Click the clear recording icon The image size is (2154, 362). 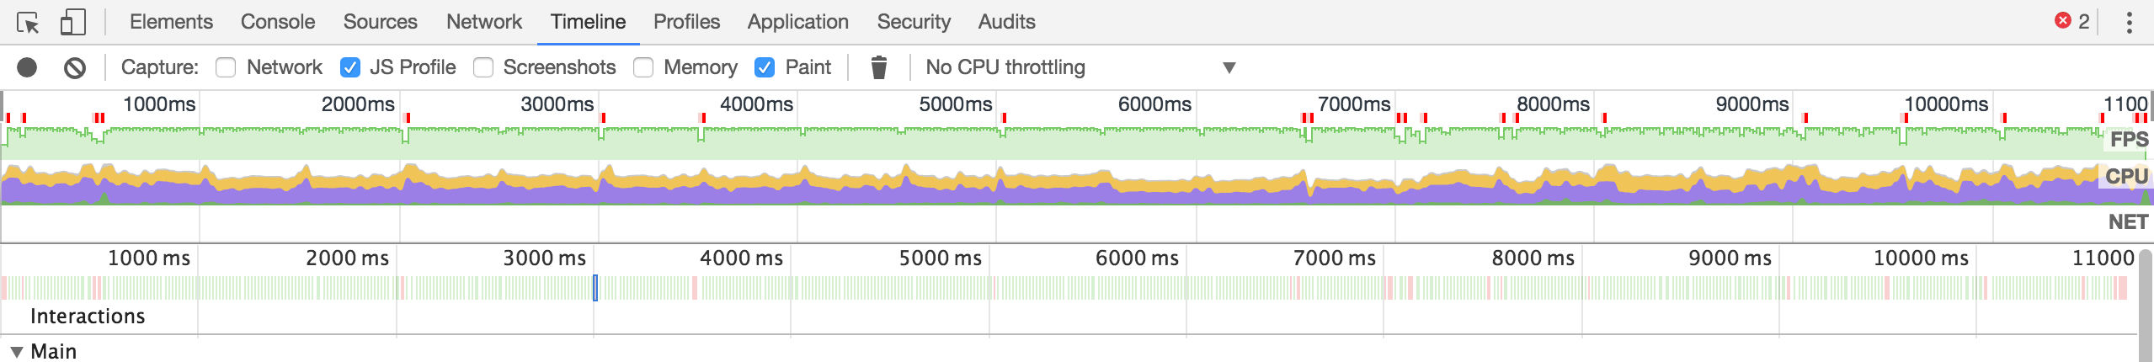(x=75, y=67)
